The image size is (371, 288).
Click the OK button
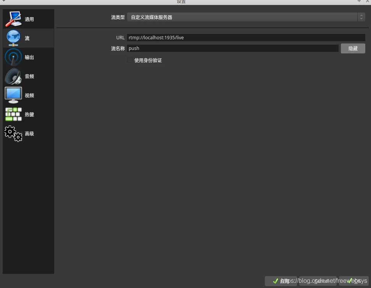tap(354, 281)
